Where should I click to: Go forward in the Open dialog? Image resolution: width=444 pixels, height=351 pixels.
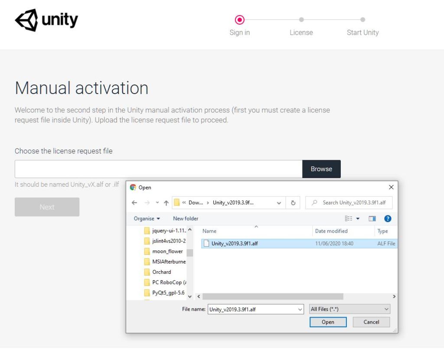(x=147, y=203)
